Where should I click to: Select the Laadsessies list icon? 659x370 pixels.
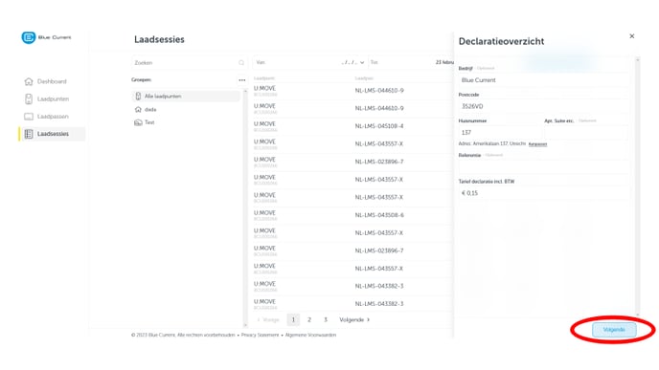(x=29, y=134)
